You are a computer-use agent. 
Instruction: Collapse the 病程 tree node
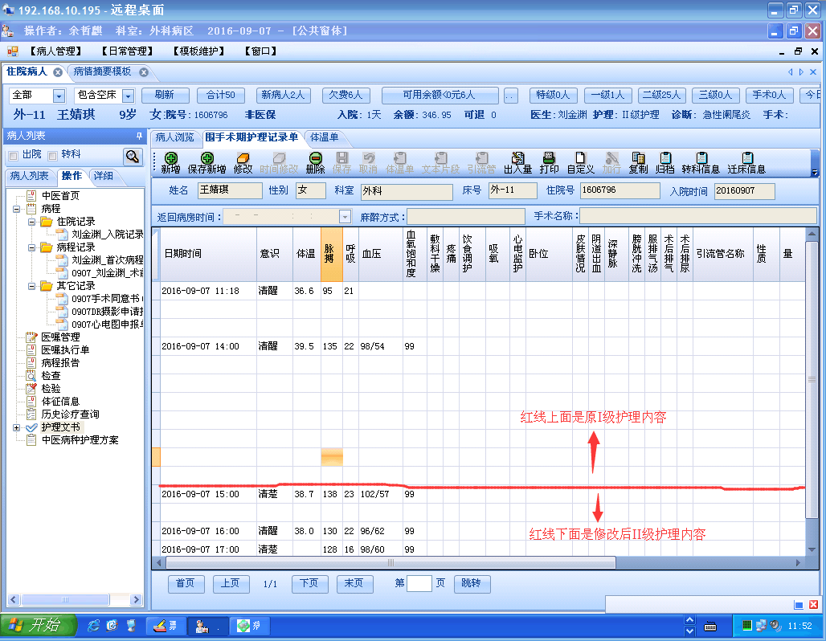pyautogui.click(x=16, y=209)
